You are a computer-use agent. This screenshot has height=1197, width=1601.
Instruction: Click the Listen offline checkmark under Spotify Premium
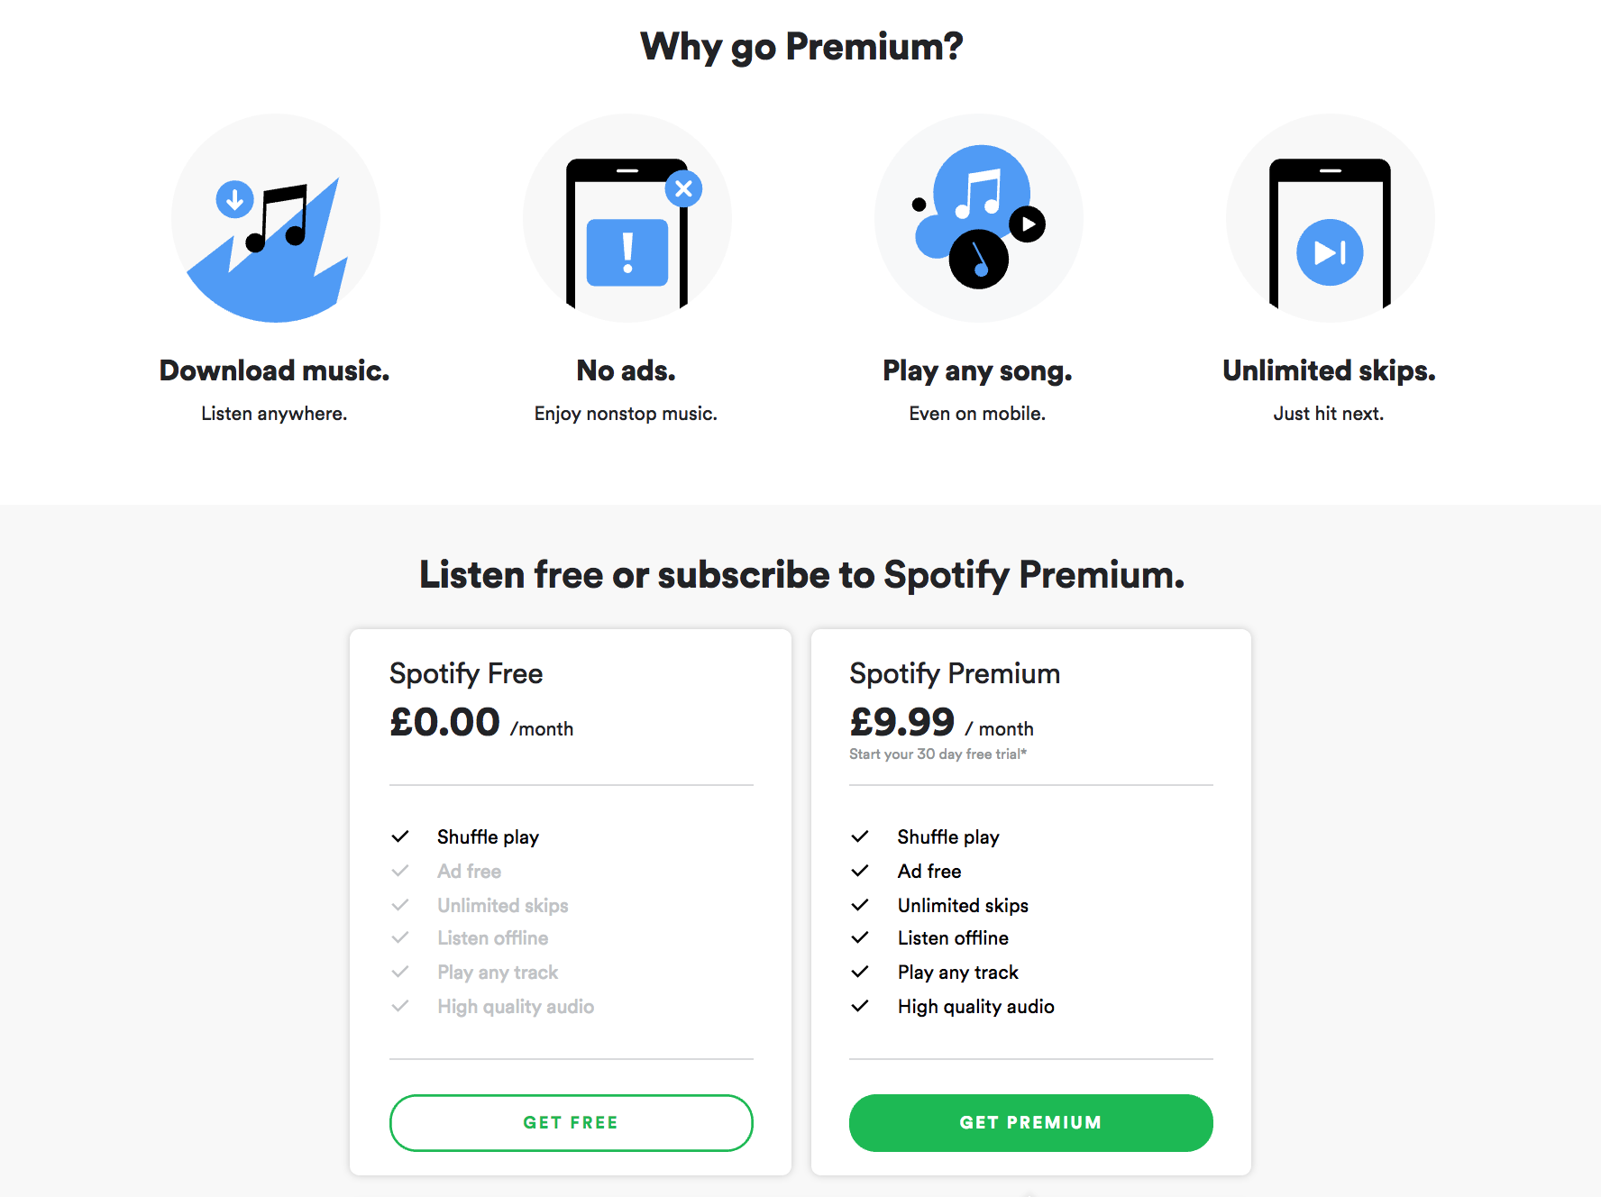[x=861, y=938]
